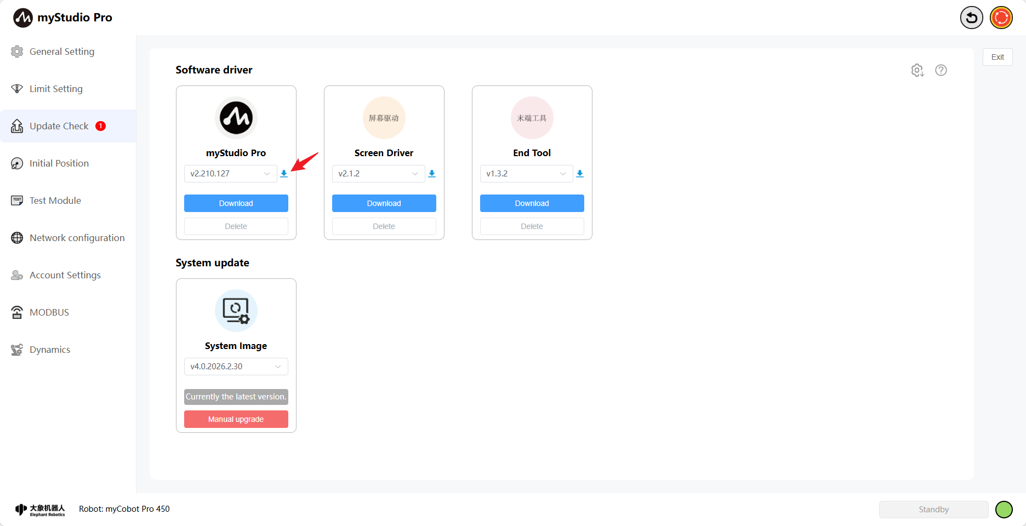The image size is (1026, 526).
Task: Open the help question mark icon
Action: [x=941, y=70]
